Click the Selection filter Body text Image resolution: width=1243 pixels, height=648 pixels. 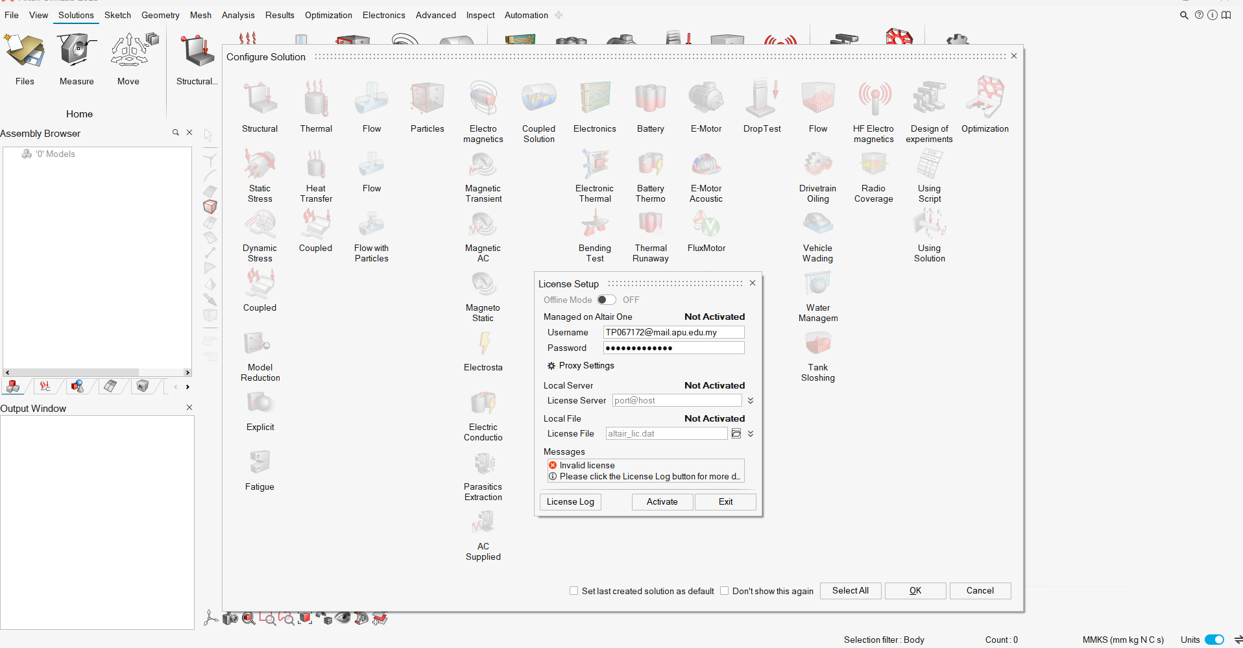[884, 640]
